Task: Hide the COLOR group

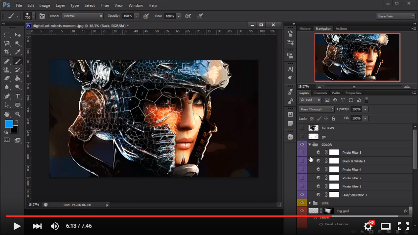Action: [x=302, y=144]
